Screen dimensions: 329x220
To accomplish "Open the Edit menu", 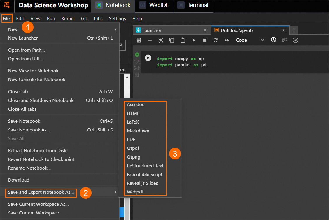I will coord(20,19).
